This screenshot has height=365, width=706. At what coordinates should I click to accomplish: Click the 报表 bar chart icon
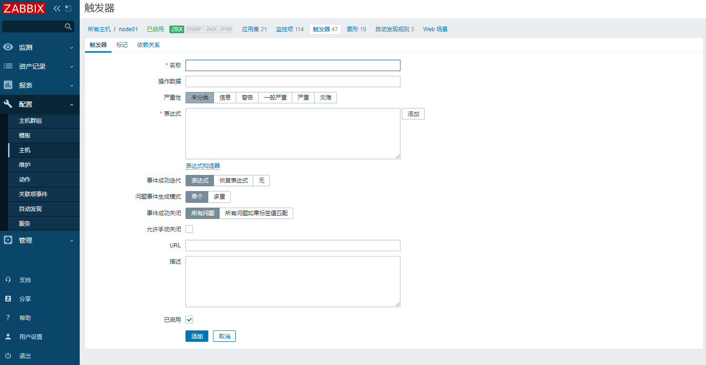coord(8,85)
